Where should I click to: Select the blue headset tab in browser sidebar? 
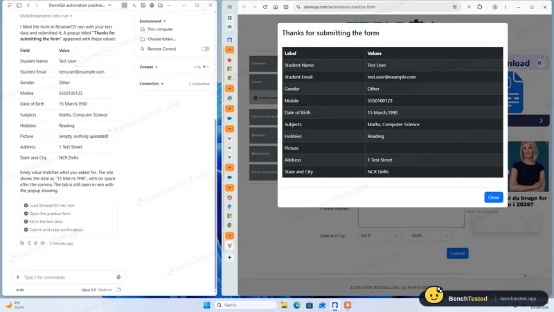tap(230, 40)
